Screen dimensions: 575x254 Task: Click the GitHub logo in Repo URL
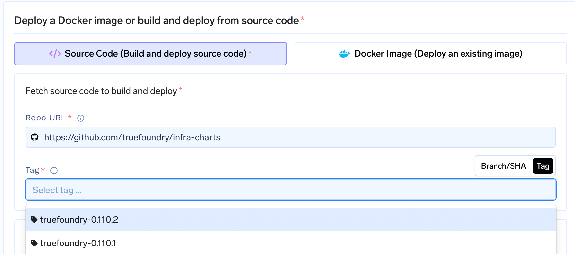pos(35,137)
